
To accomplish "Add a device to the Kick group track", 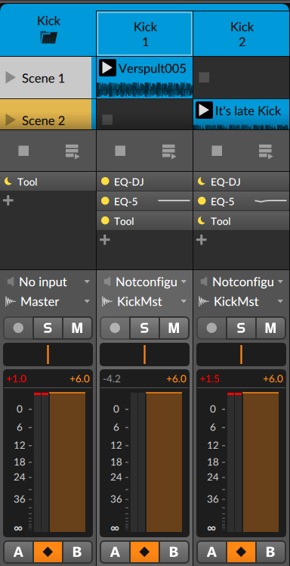I will (x=8, y=201).
